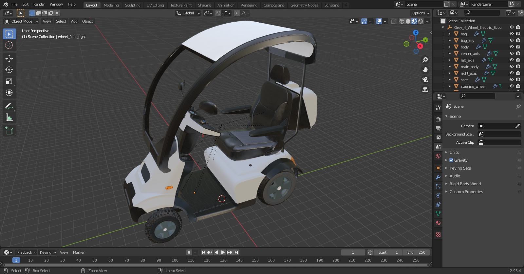The height and width of the screenshot is (274, 524).
Task: Open the Particles properties tab
Action: tap(438, 186)
